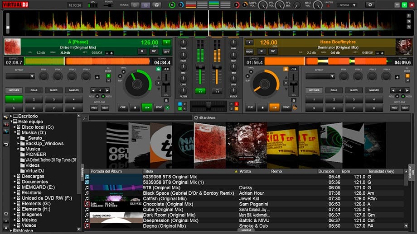Click the left deck pitch slider handle
The height and width of the screenshot is (234, 417).
point(166,84)
